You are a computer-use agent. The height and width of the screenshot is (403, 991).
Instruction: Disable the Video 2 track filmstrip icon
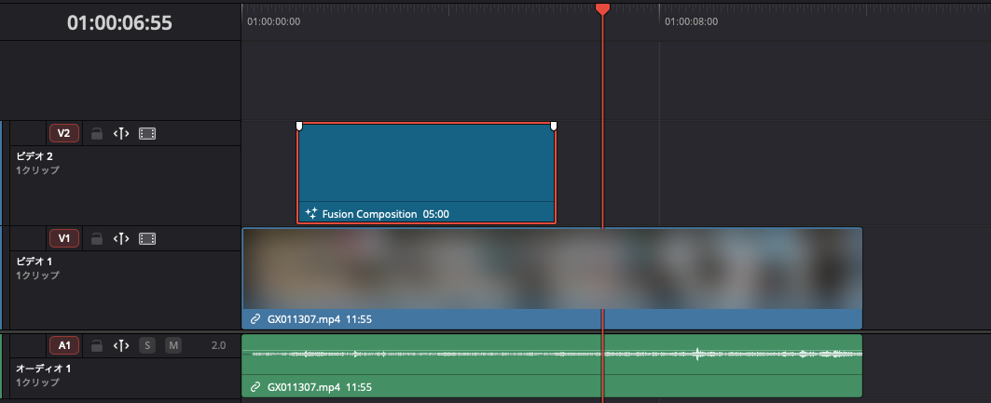pyautogui.click(x=147, y=134)
